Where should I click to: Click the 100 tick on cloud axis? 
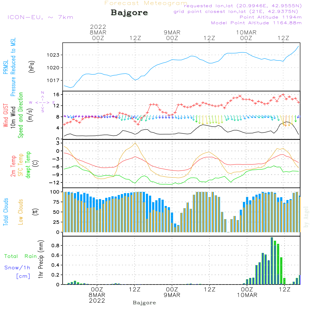click(55, 192)
